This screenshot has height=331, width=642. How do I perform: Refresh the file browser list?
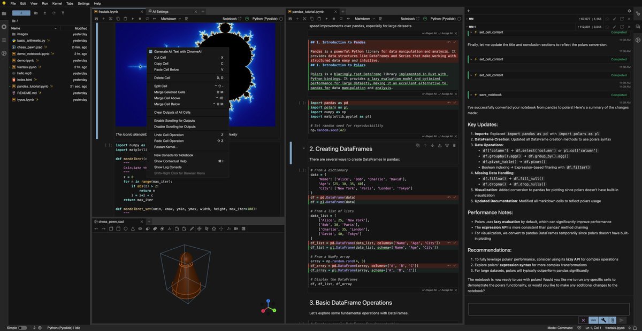pos(54,12)
